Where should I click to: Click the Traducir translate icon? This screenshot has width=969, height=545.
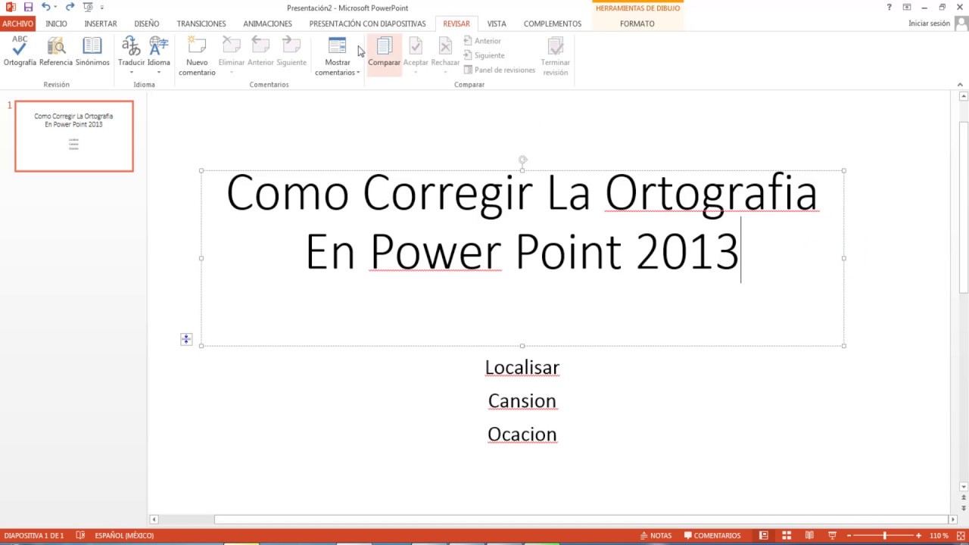coord(131,46)
